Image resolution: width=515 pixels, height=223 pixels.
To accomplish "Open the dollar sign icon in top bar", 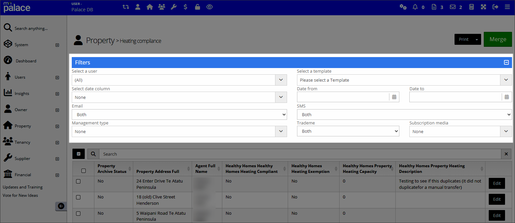I will tap(185, 7).
